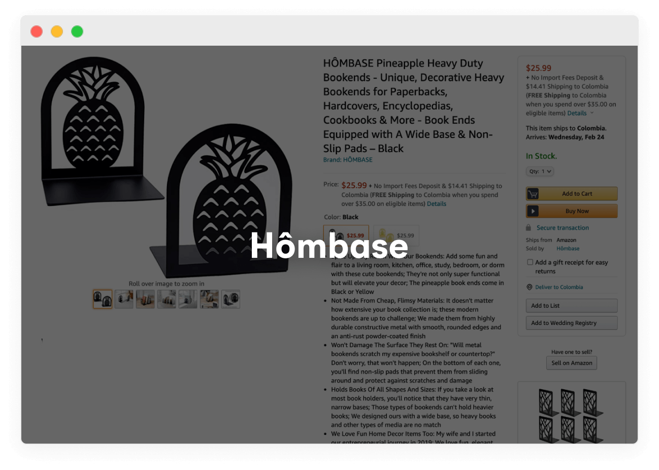Viewport: 659px width, 470px height.
Task: Select the last product thumbnail in the row
Action: (230, 299)
